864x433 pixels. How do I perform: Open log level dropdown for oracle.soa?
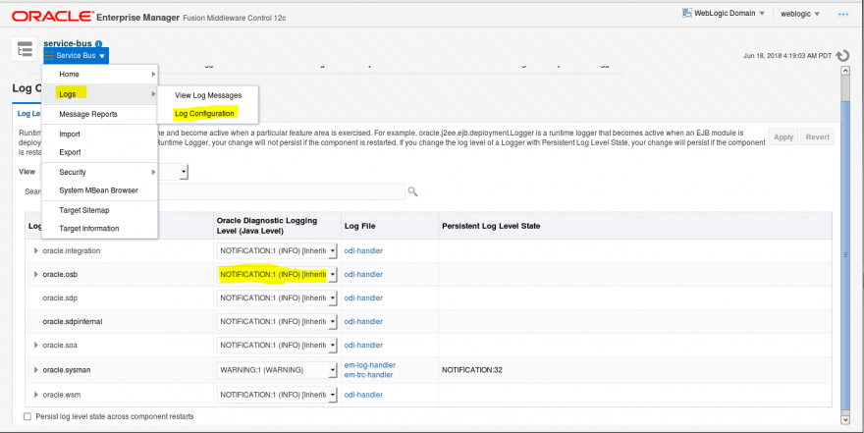(277, 346)
